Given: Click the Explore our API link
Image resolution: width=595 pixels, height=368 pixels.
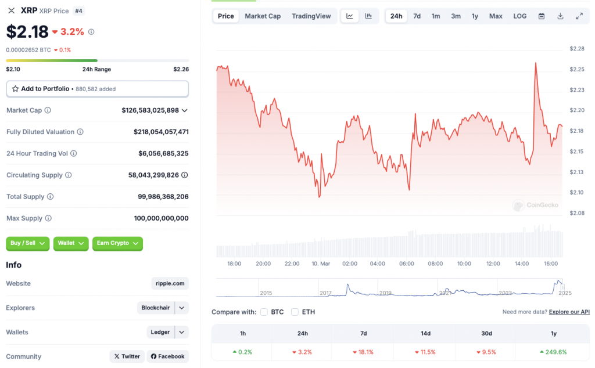Looking at the screenshot, I should click(569, 312).
